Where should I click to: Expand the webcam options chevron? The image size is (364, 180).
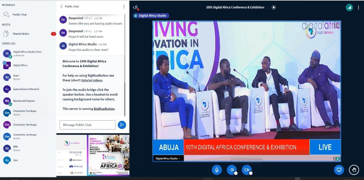tap(250, 173)
